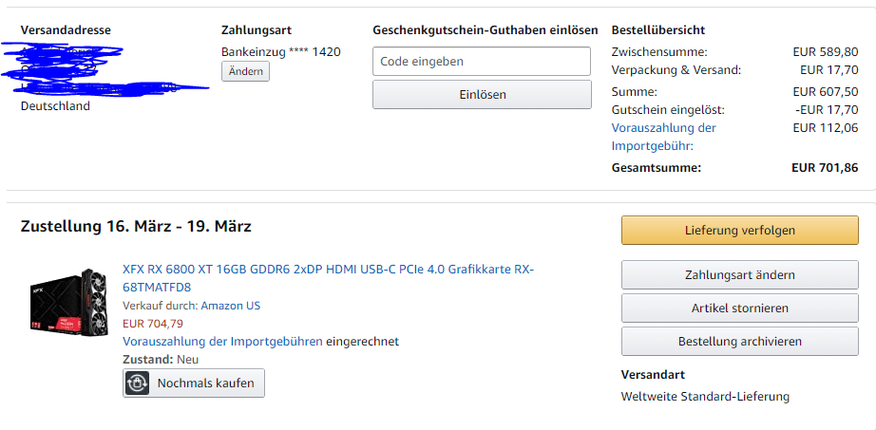
Task: Click the Bankeinzug **** 1420 payment text
Action: (280, 51)
